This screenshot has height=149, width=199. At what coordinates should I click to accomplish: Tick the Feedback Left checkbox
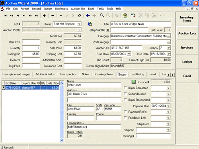[125, 118]
